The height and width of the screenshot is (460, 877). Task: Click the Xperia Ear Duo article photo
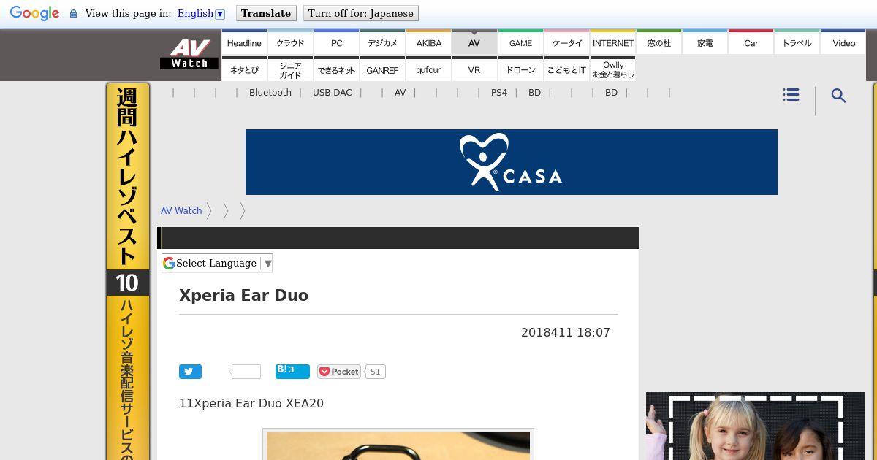398,445
